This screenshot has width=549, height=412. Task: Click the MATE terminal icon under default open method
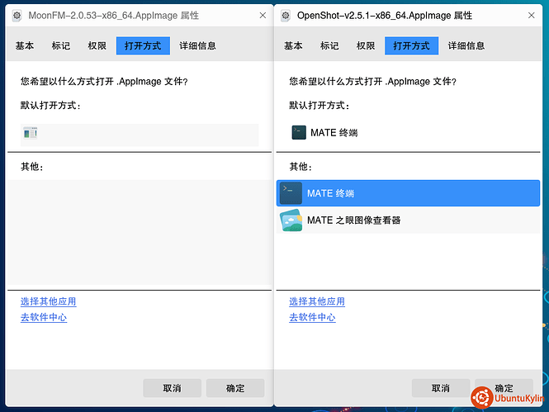pos(299,133)
